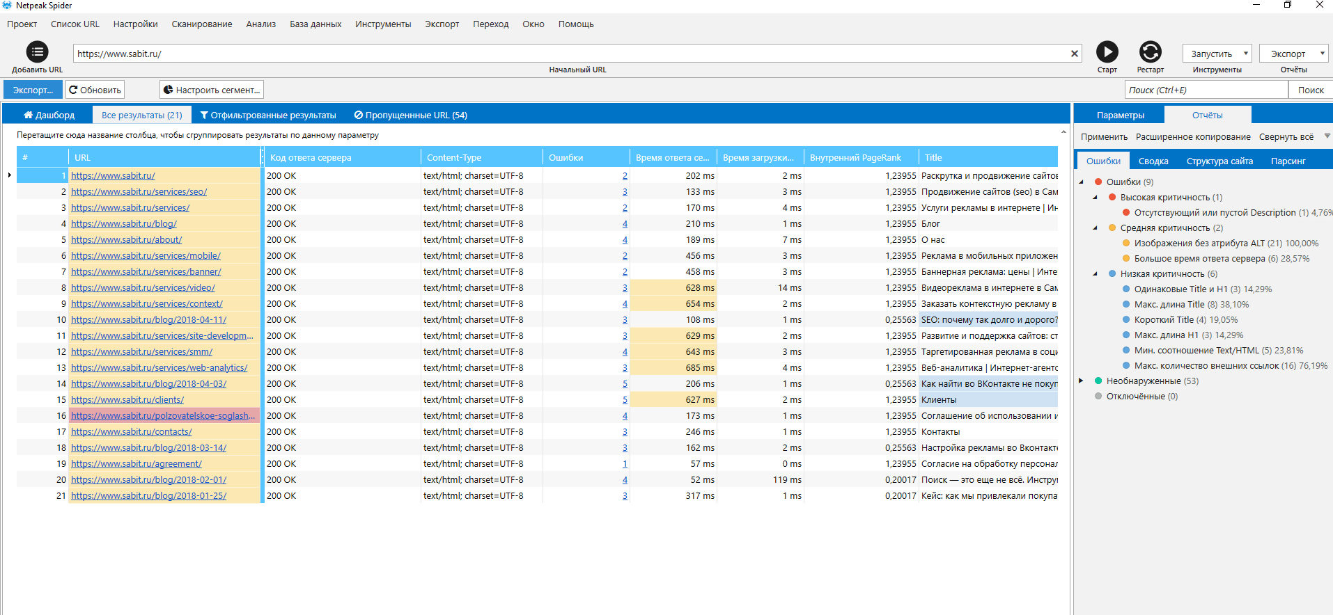Open the Отфильтрованные результаты filter tab
The height and width of the screenshot is (615, 1333).
coord(268,115)
